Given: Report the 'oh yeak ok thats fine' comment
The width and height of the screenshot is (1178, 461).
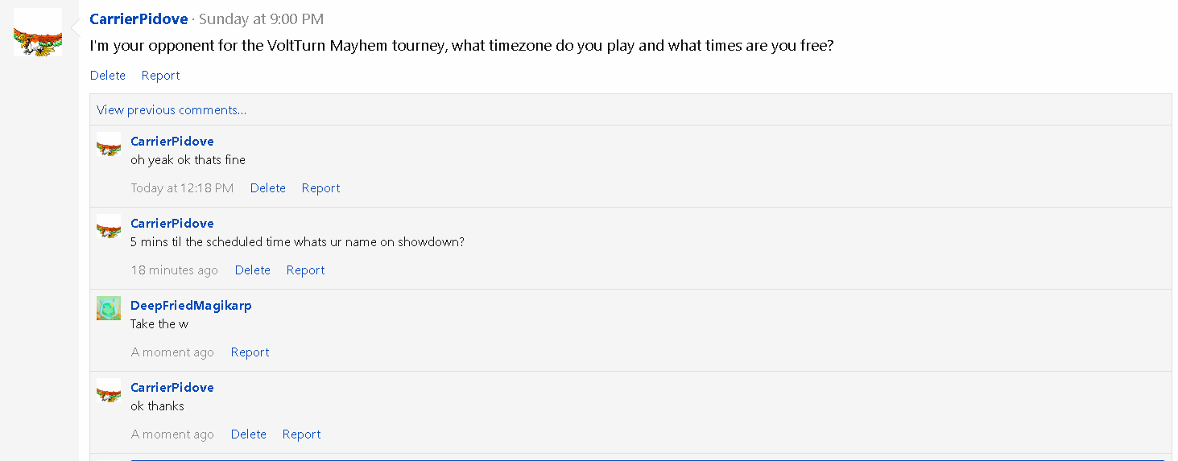Looking at the screenshot, I should (x=320, y=188).
